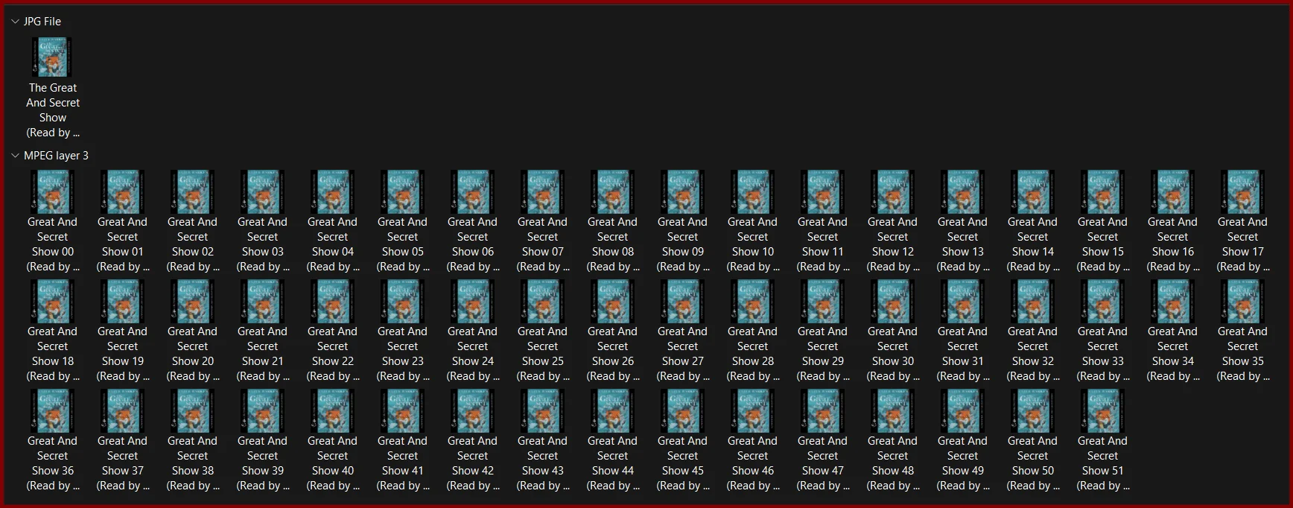Select Great And Secret Show 38 file icon
Screen dimensions: 1293x508
(193, 410)
